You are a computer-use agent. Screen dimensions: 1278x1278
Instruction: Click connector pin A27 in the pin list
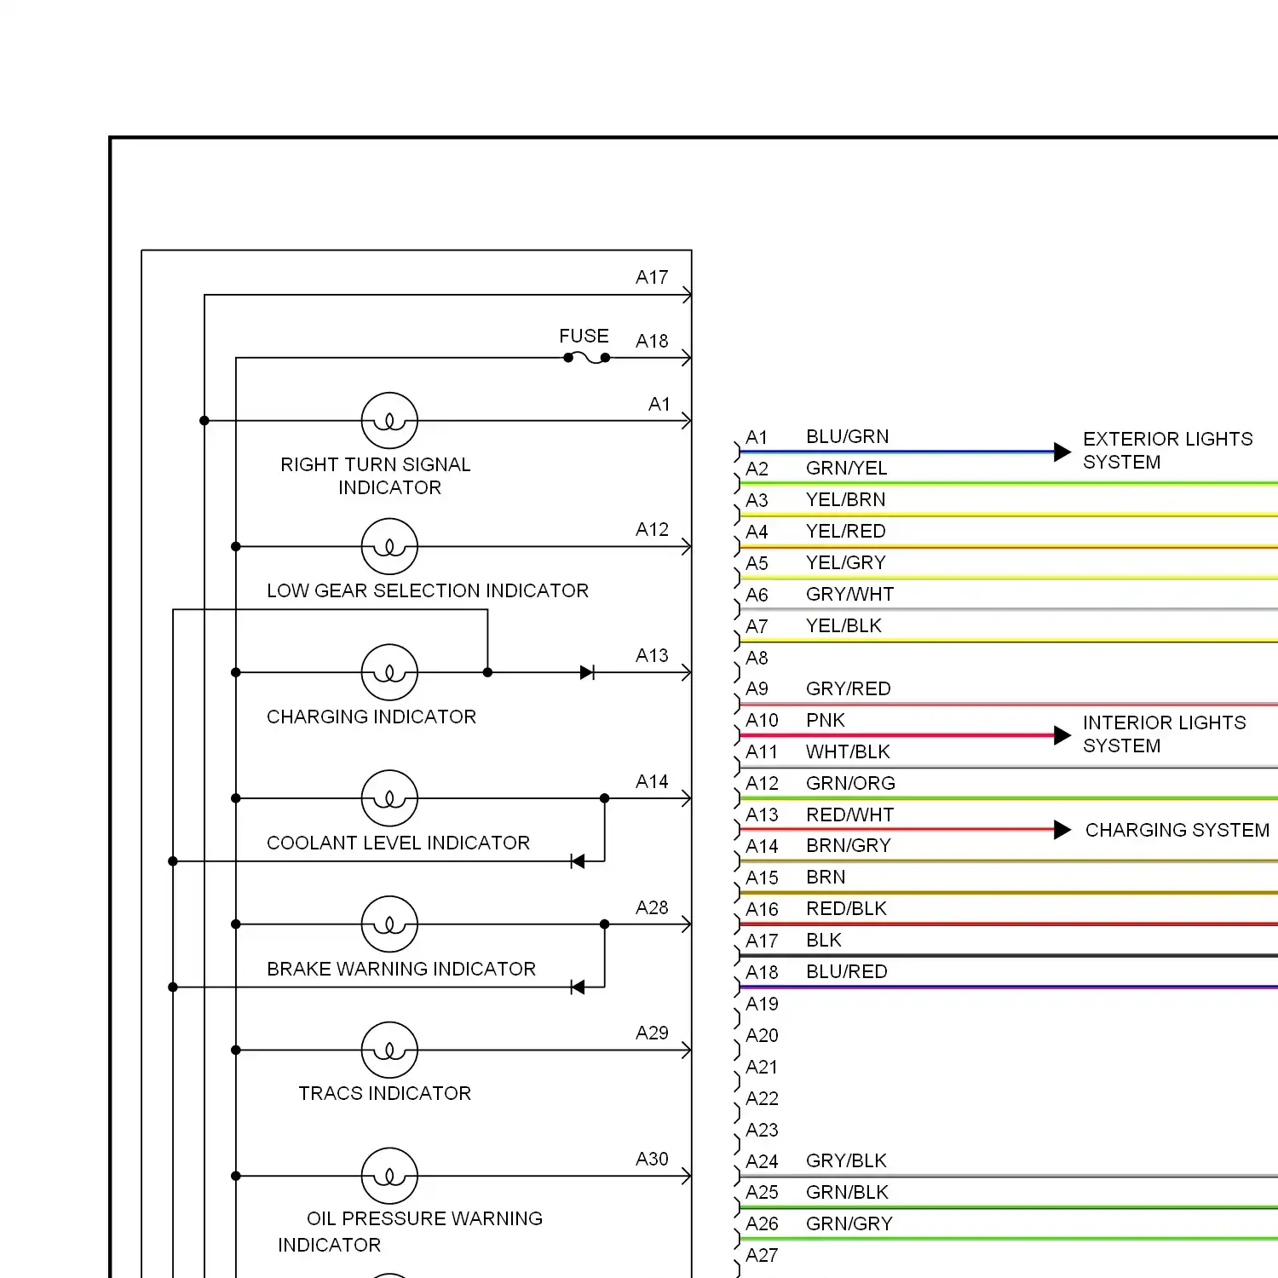(x=763, y=1255)
